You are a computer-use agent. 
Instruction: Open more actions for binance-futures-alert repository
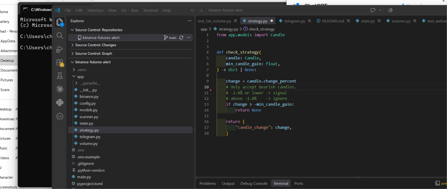[188, 38]
